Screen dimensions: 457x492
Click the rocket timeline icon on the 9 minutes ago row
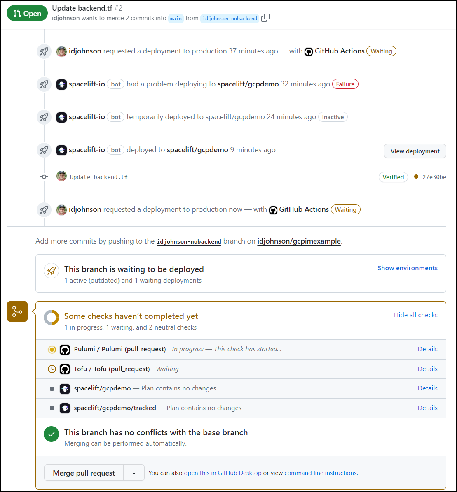coord(44,150)
